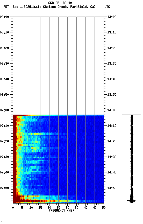
Task: Click the 06:10 PDT time label
Action: tap(4, 32)
